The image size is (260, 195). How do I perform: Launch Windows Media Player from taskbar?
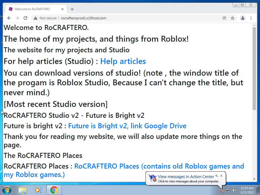(38, 190)
